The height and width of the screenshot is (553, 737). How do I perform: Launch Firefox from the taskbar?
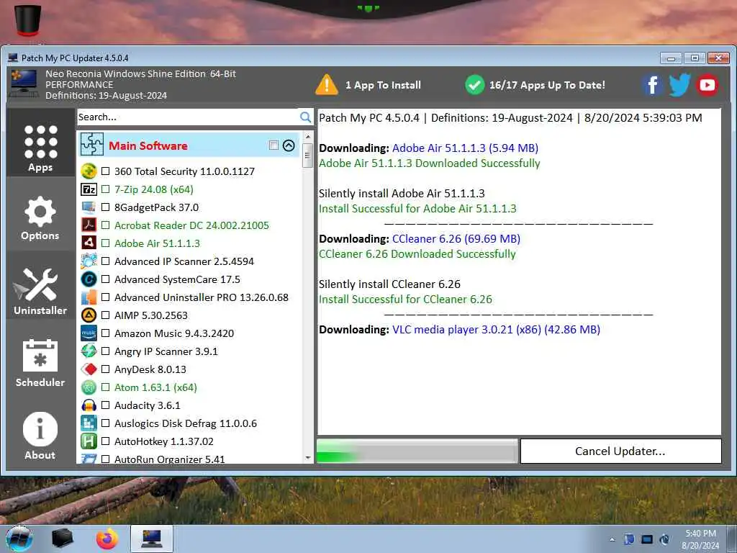coord(107,539)
